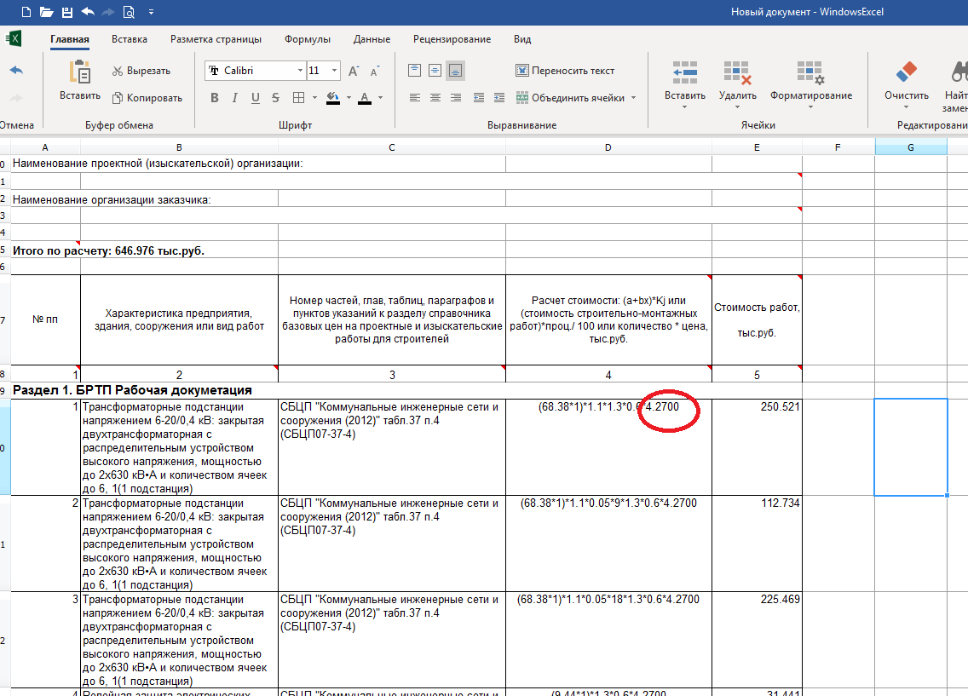The height and width of the screenshot is (696, 968).
Task: Switch to the Формулы tab
Action: click(x=308, y=39)
